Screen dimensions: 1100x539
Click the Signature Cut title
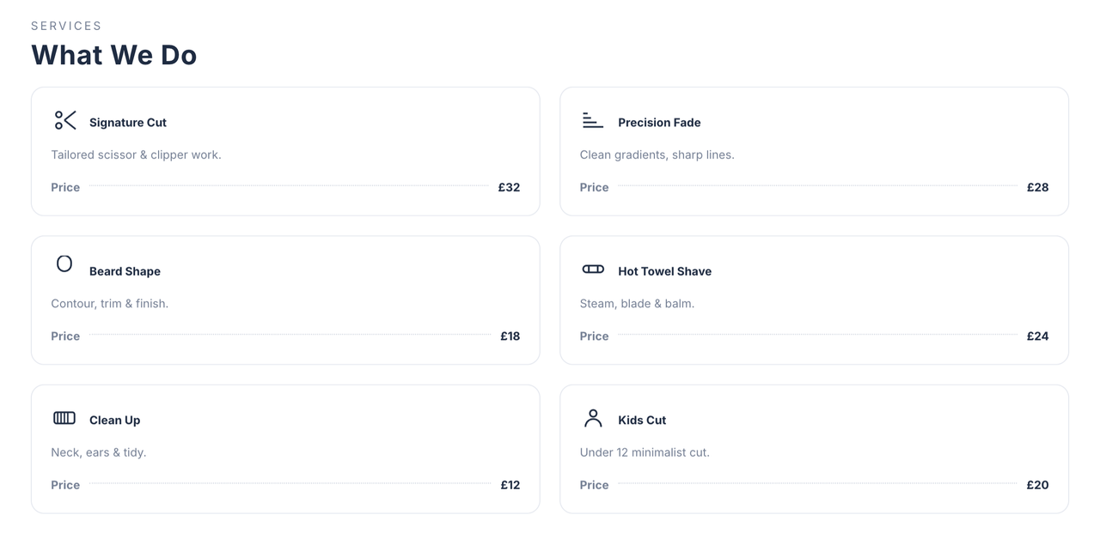[127, 123]
